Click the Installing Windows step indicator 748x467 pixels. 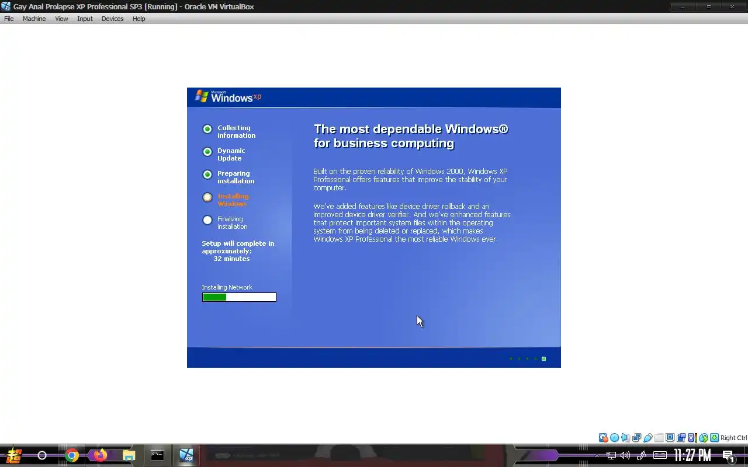207,197
